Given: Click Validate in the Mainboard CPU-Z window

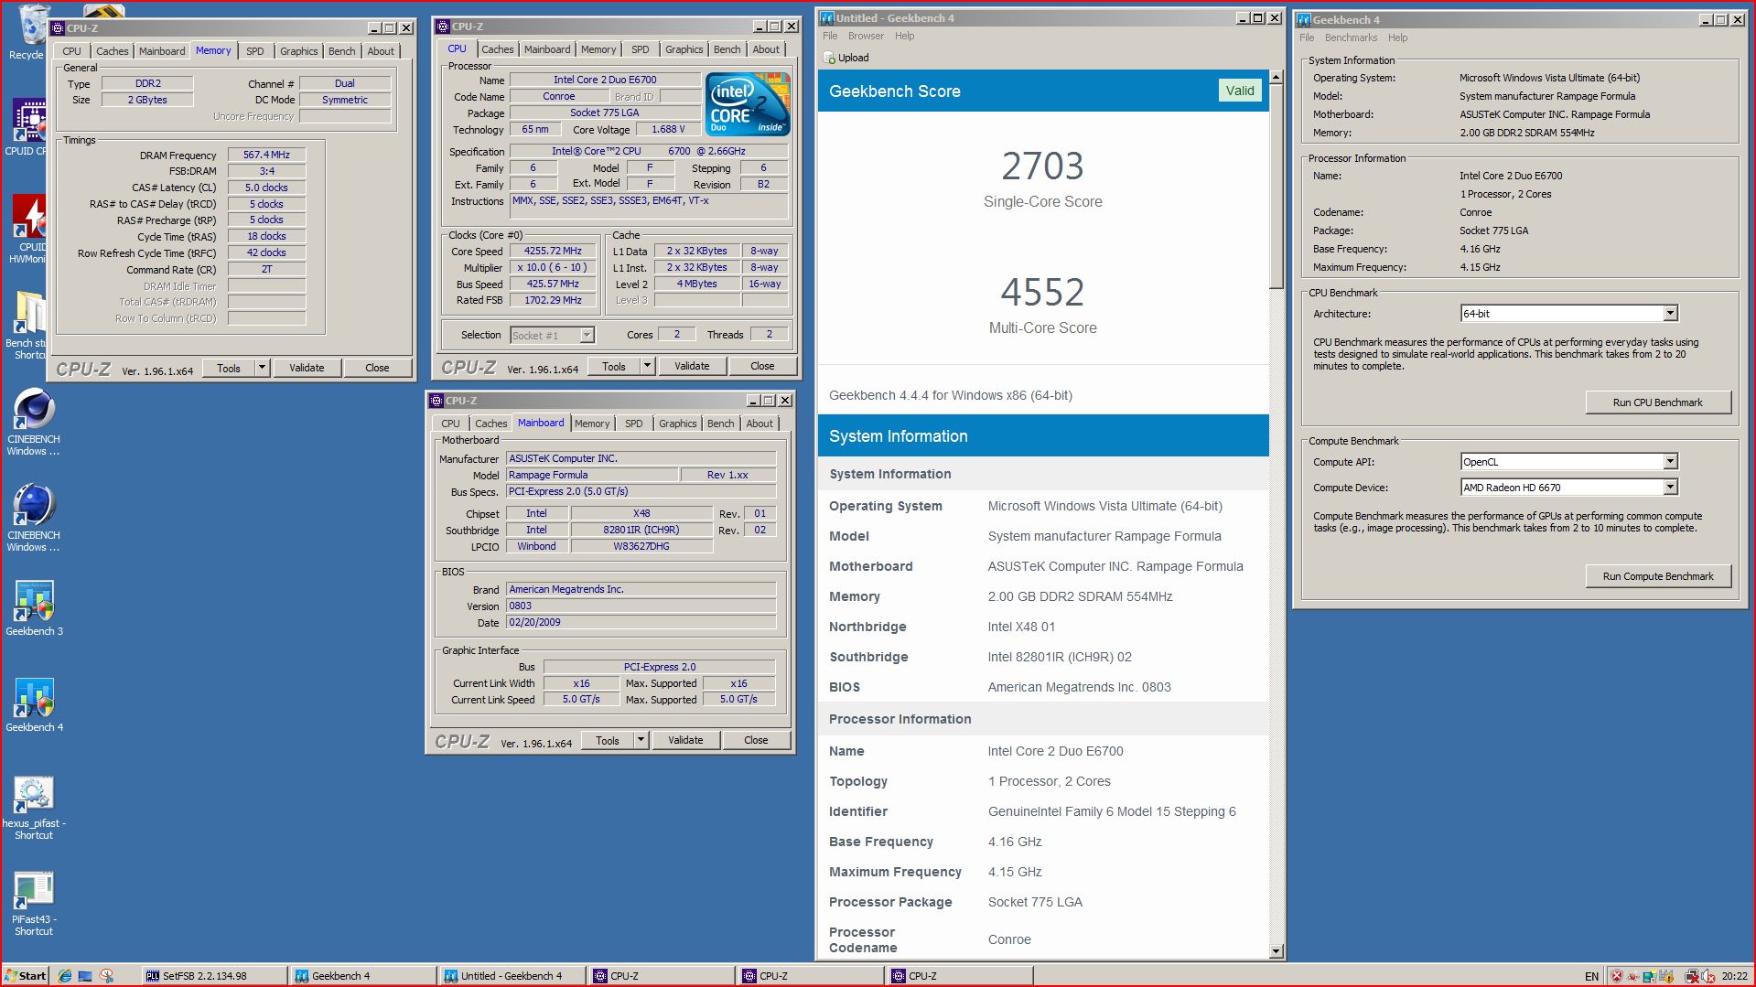Looking at the screenshot, I should [x=685, y=740].
